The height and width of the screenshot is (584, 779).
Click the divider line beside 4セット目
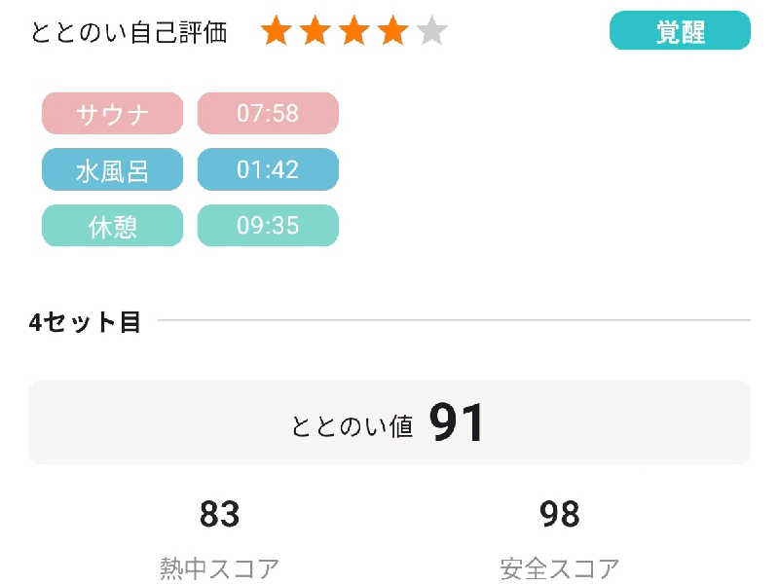pyautogui.click(x=454, y=320)
